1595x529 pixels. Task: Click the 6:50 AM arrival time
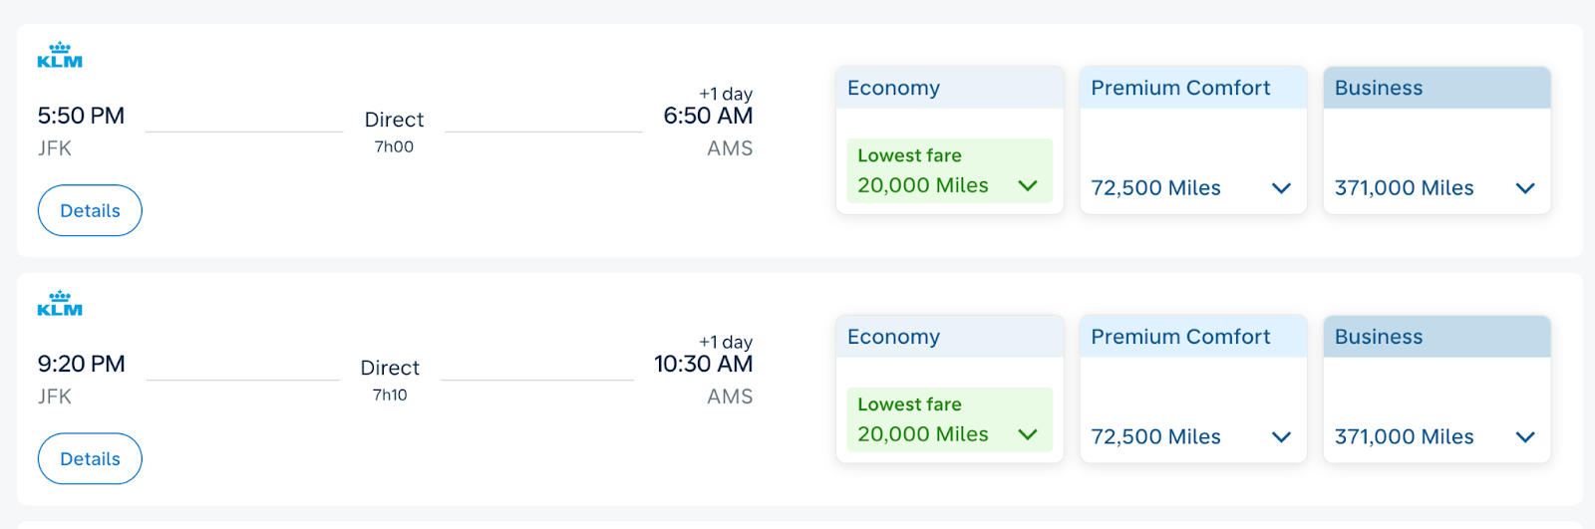coord(708,116)
